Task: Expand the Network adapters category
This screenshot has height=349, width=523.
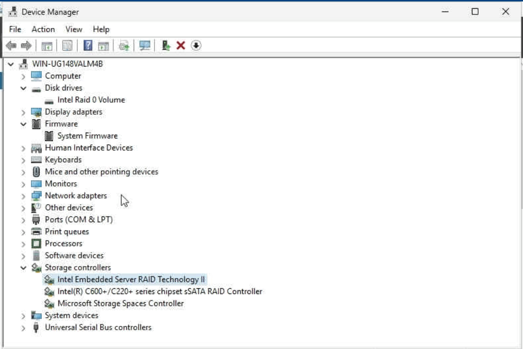Action: pyautogui.click(x=23, y=196)
